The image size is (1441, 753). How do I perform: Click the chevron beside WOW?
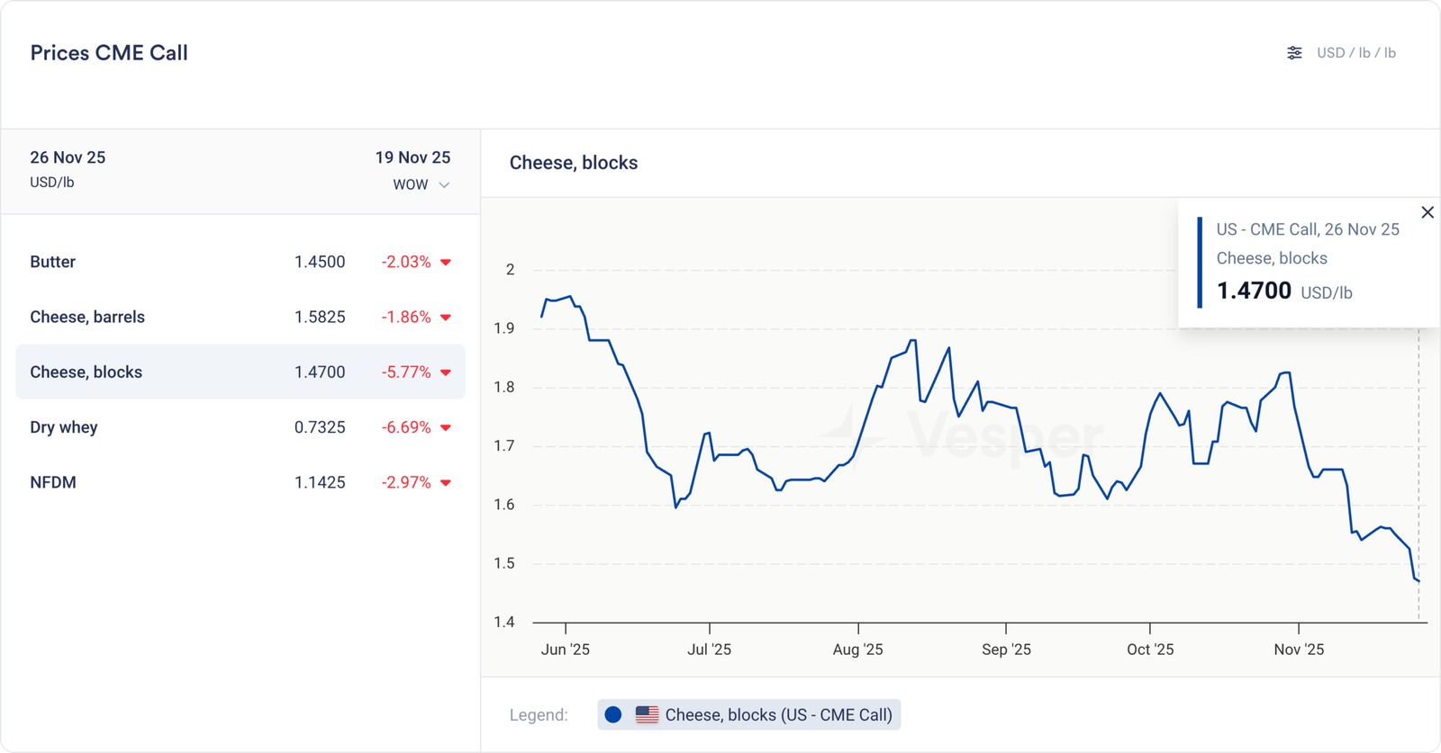click(x=444, y=185)
